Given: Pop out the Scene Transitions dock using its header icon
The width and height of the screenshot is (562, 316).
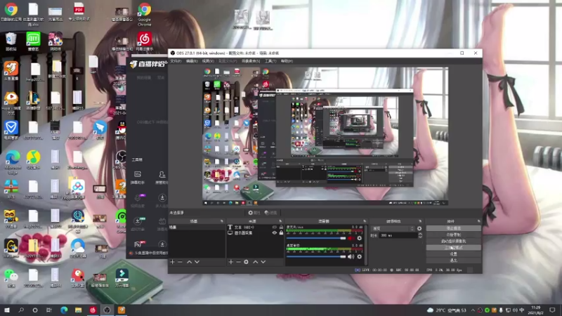Looking at the screenshot, I should pos(420,221).
